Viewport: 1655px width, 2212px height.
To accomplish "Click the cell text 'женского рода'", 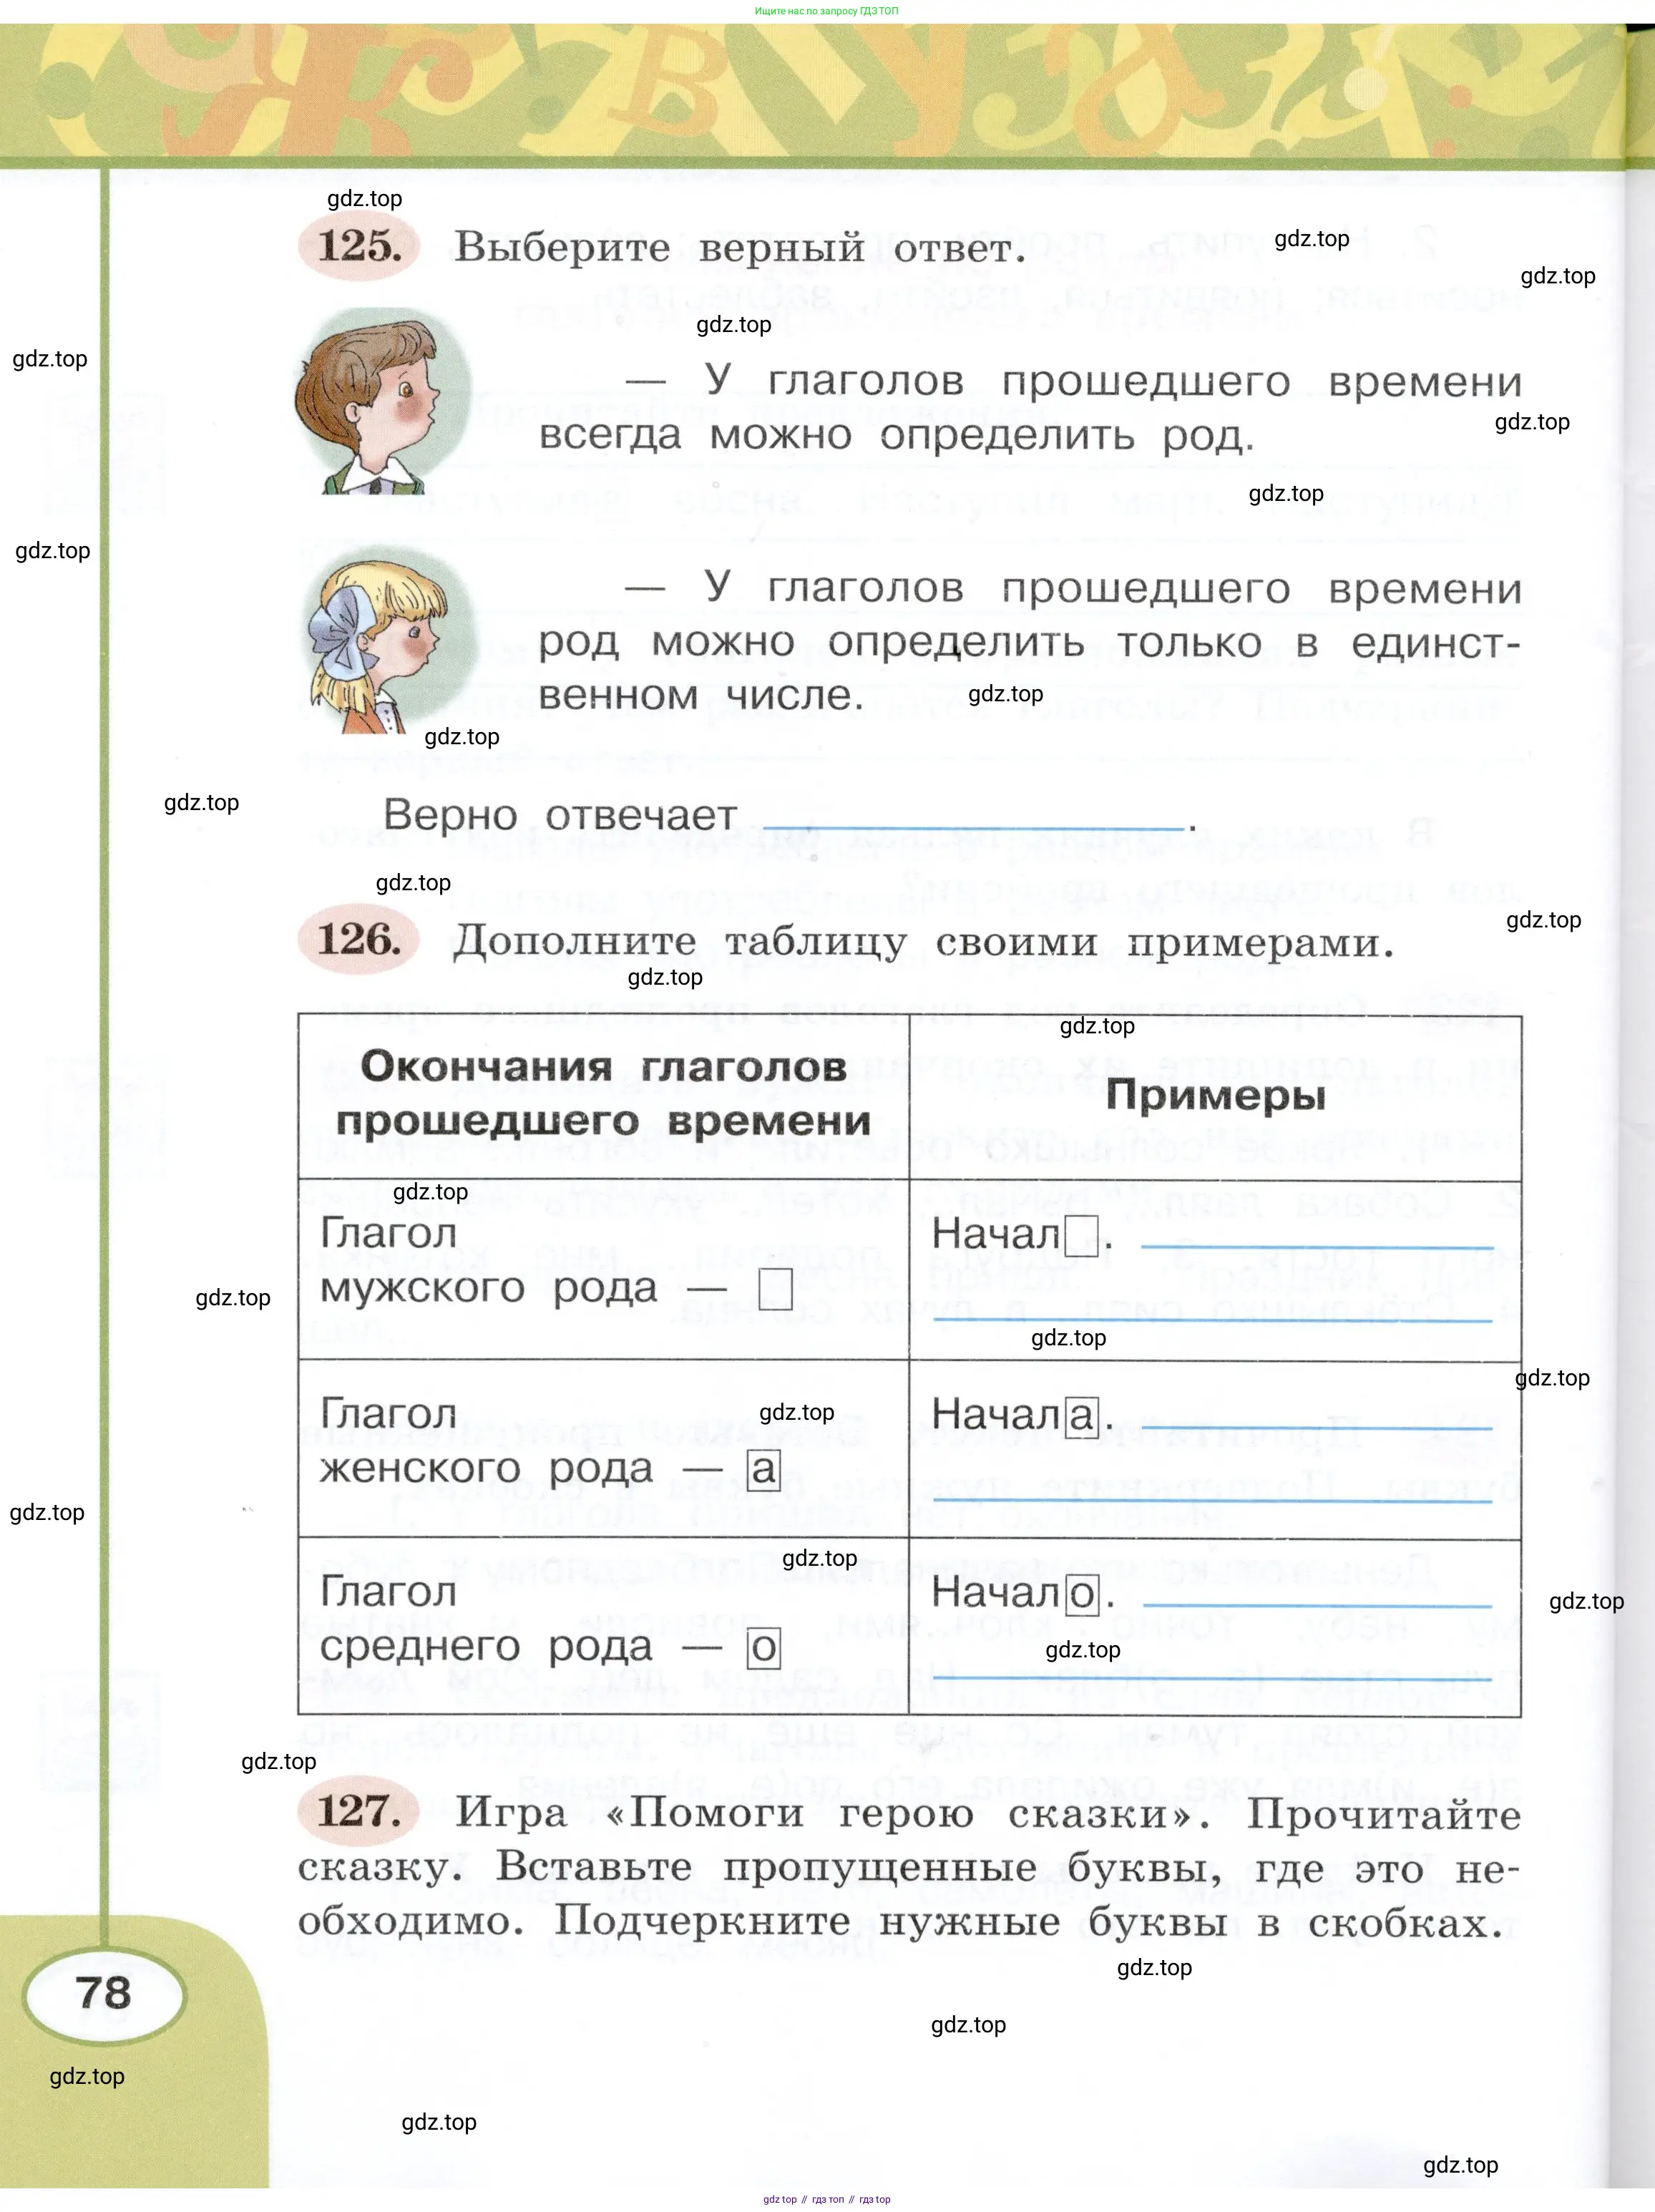I will pos(486,1468).
